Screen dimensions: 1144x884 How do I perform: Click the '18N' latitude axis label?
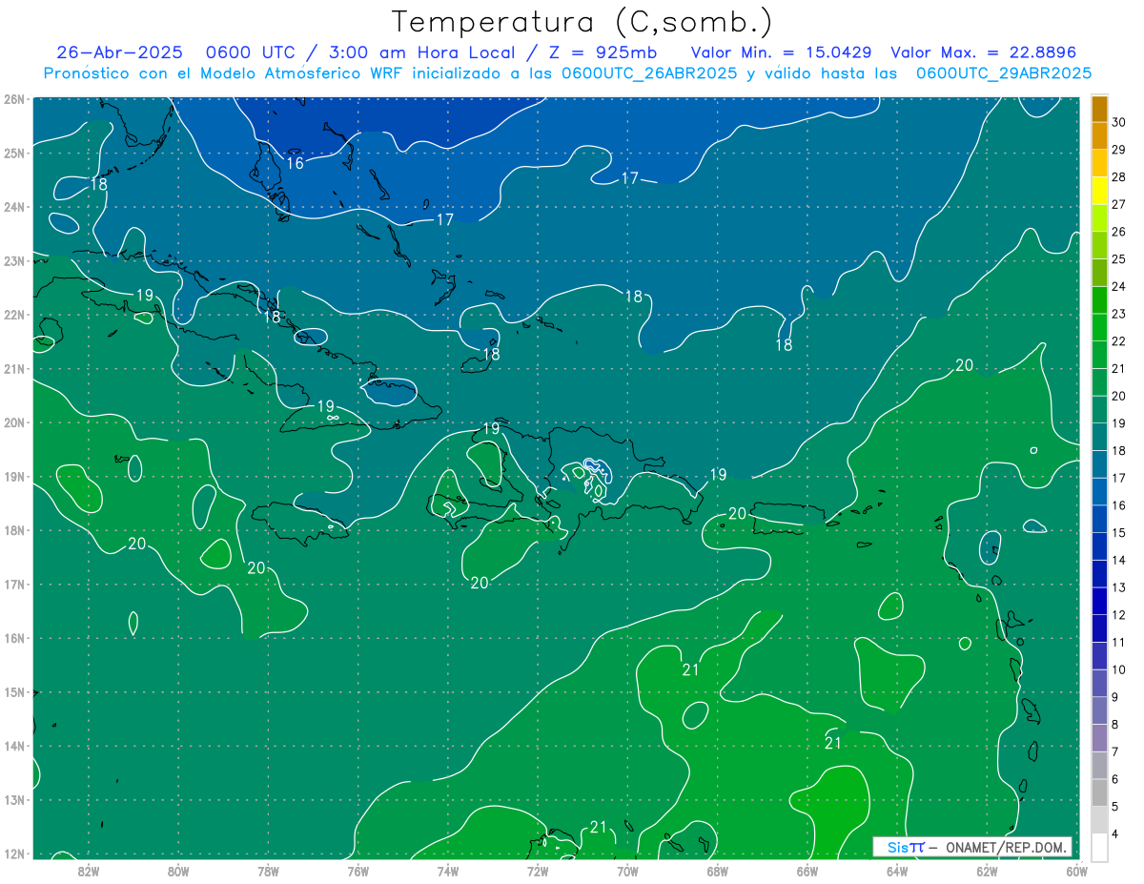13,530
